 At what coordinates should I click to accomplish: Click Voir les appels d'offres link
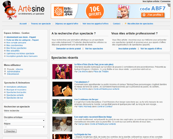151,49
